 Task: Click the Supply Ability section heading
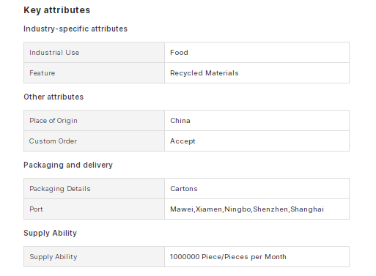pos(50,233)
